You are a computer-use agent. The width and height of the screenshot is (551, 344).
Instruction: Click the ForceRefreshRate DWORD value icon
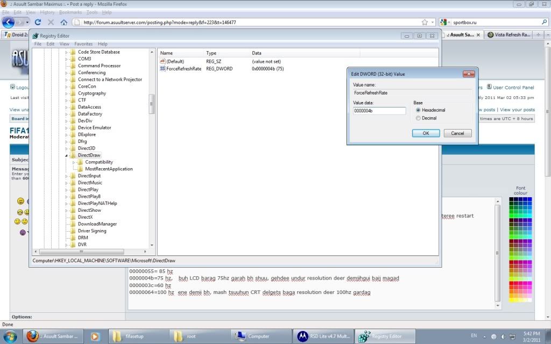(163, 69)
